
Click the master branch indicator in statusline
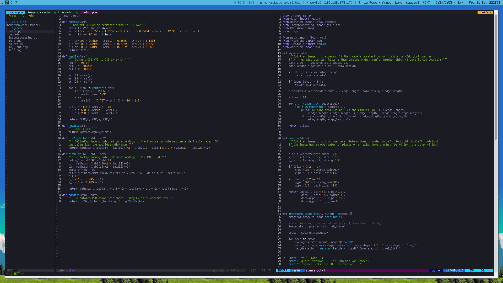click(296, 270)
